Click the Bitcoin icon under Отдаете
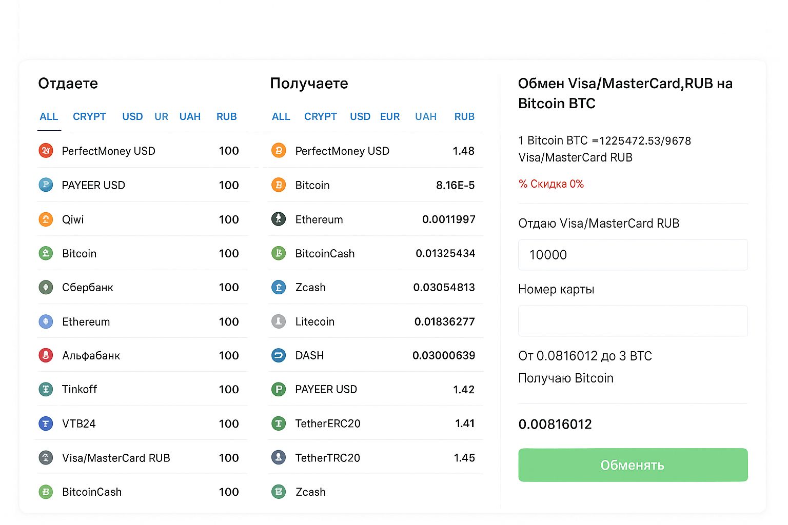788x525 pixels. tap(46, 253)
